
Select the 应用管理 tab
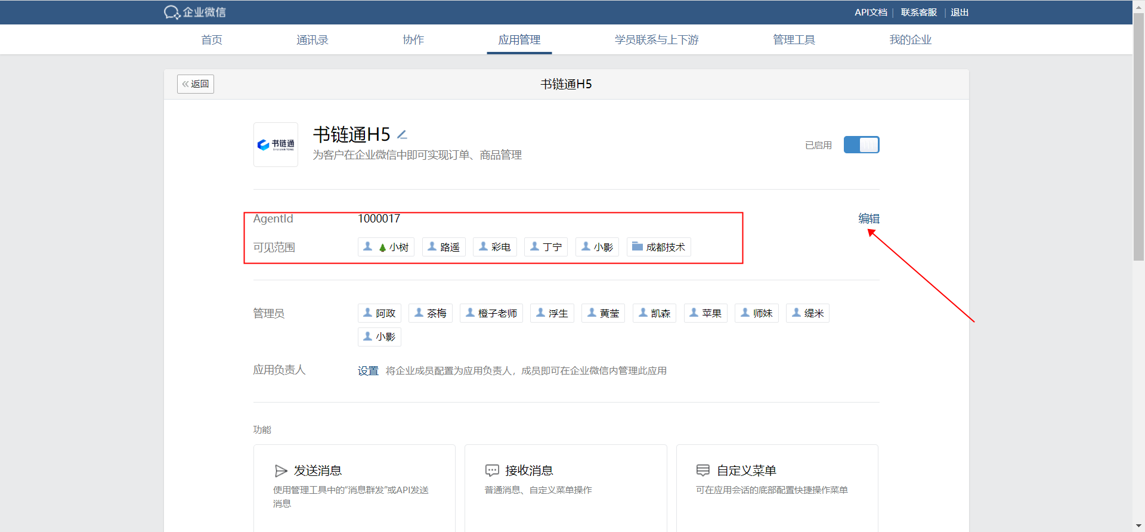519,40
